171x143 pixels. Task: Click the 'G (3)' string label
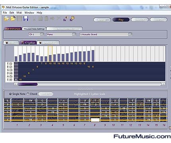tap(10, 70)
